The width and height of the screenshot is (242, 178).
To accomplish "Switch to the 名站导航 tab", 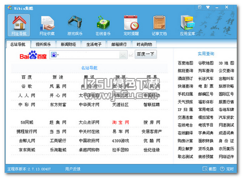I will 18,44.
